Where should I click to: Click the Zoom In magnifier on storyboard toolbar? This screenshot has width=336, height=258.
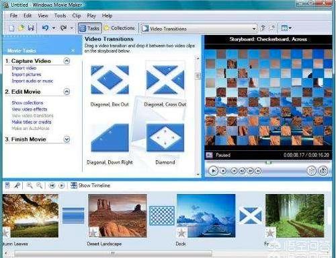pyautogui.click(x=30, y=185)
